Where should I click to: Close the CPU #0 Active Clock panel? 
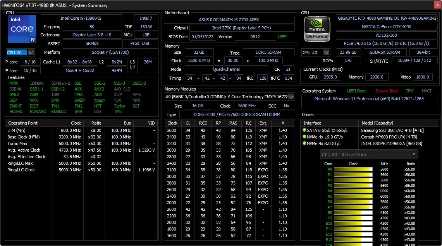pyautogui.click(x=414, y=154)
